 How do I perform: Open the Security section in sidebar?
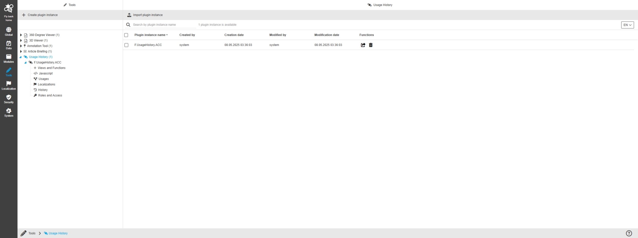(x=9, y=99)
